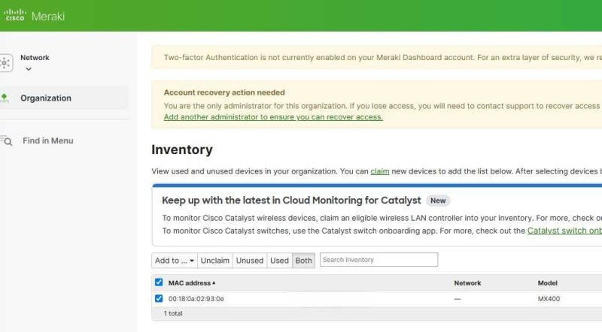The image size is (602, 332).
Task: Open the Catalyst switch onboarding link
Action: pos(564,231)
